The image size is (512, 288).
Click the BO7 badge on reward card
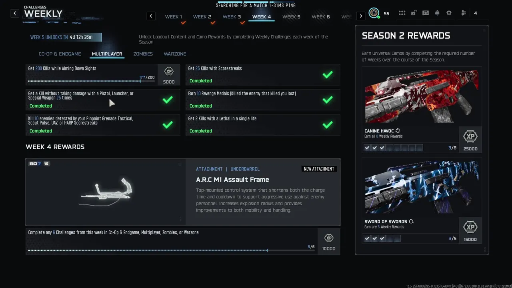(x=35, y=164)
